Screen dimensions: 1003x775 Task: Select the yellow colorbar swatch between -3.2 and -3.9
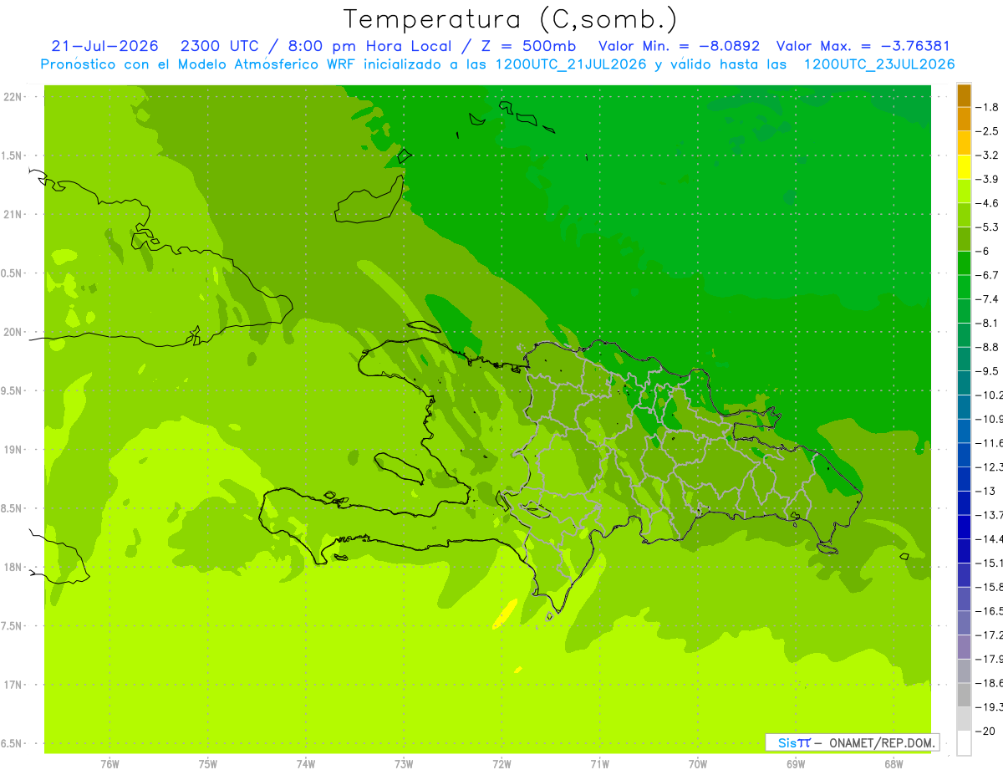coord(964,167)
